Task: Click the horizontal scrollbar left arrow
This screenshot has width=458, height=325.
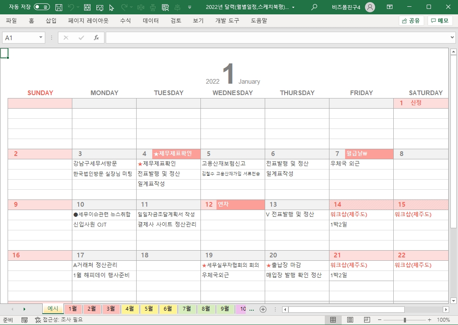Action: point(285,309)
